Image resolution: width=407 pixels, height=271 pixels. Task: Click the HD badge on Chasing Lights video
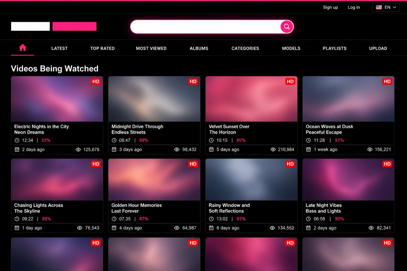(x=96, y=164)
